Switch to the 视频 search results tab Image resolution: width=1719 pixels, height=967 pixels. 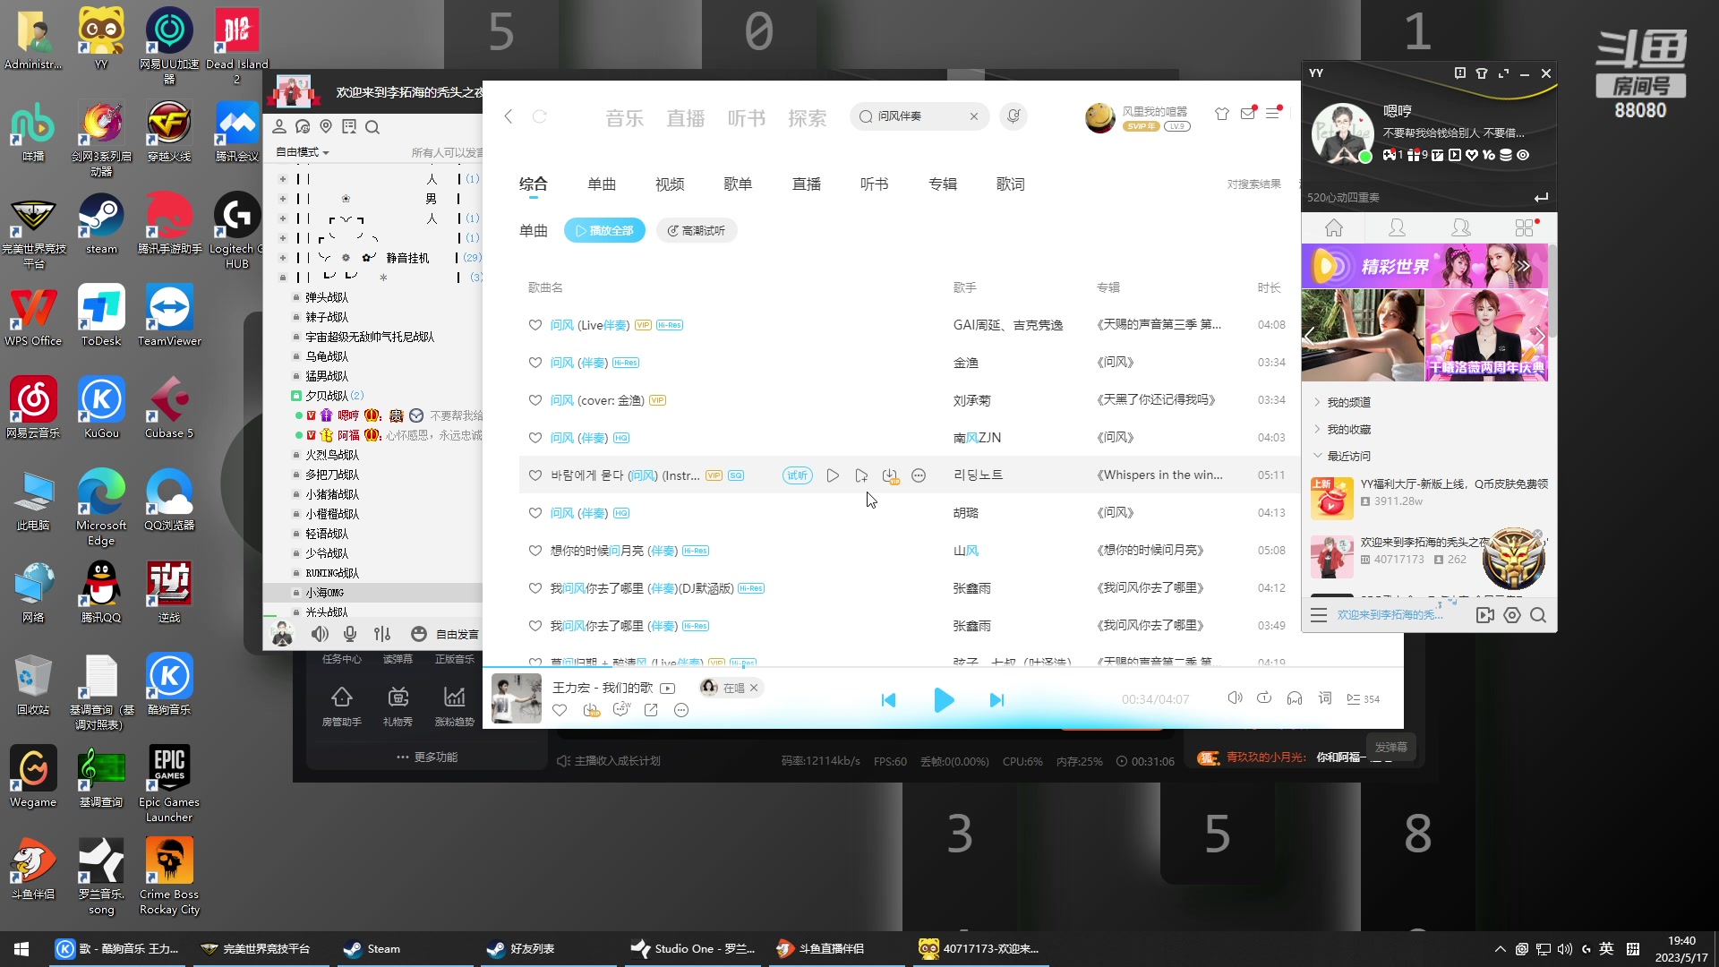pyautogui.click(x=670, y=184)
